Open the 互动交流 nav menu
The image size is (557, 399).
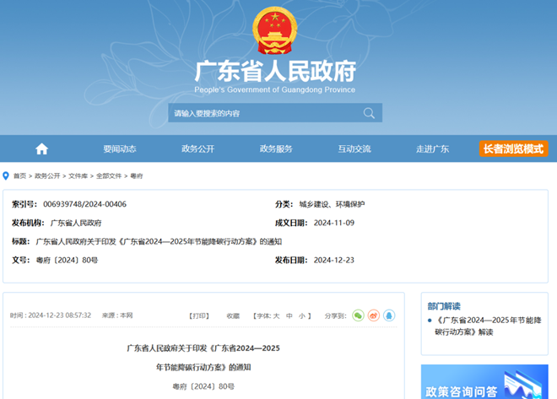[354, 149]
